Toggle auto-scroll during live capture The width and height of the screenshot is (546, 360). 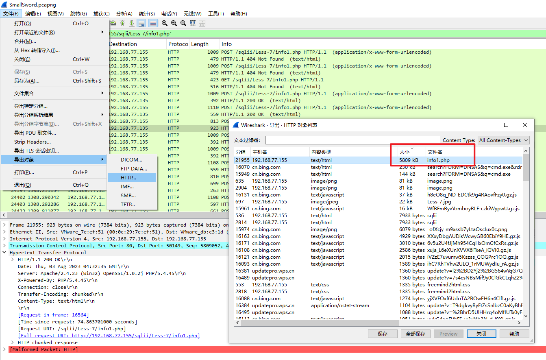(x=141, y=23)
